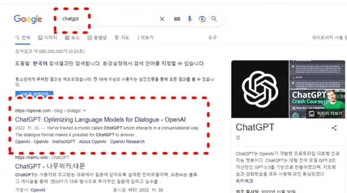Open the About OpenAI sitelink
The width and height of the screenshot is (347, 193).
click(92, 142)
